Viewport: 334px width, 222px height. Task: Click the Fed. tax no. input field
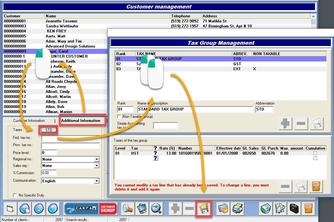(70, 138)
